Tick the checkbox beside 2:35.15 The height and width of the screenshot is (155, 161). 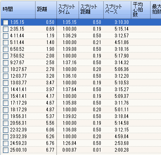point(6,29)
